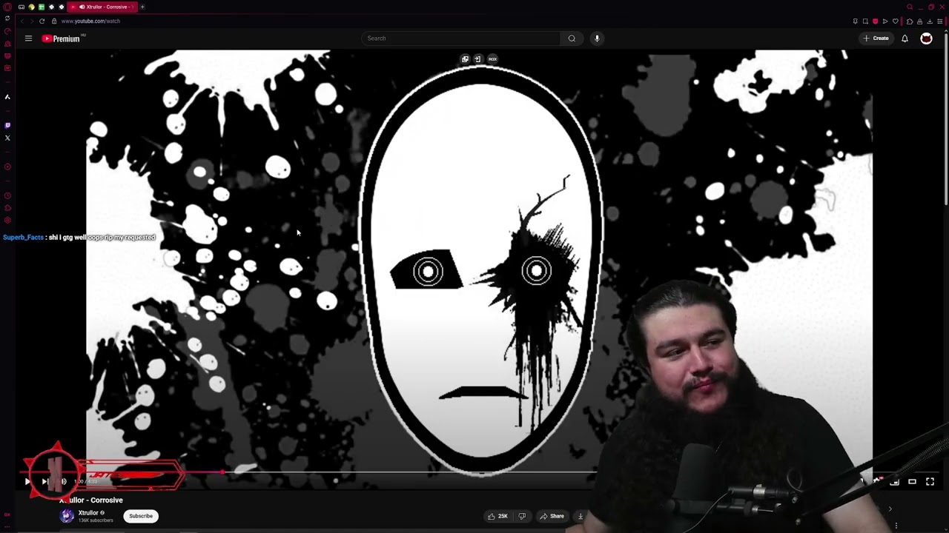Play the video
The image size is (949, 533).
[x=27, y=482]
